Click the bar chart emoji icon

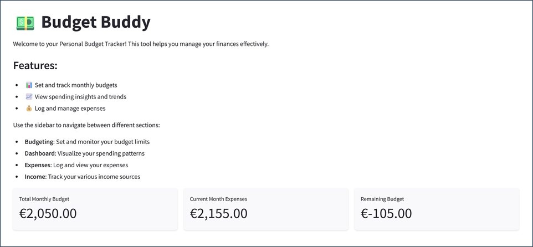coord(29,85)
